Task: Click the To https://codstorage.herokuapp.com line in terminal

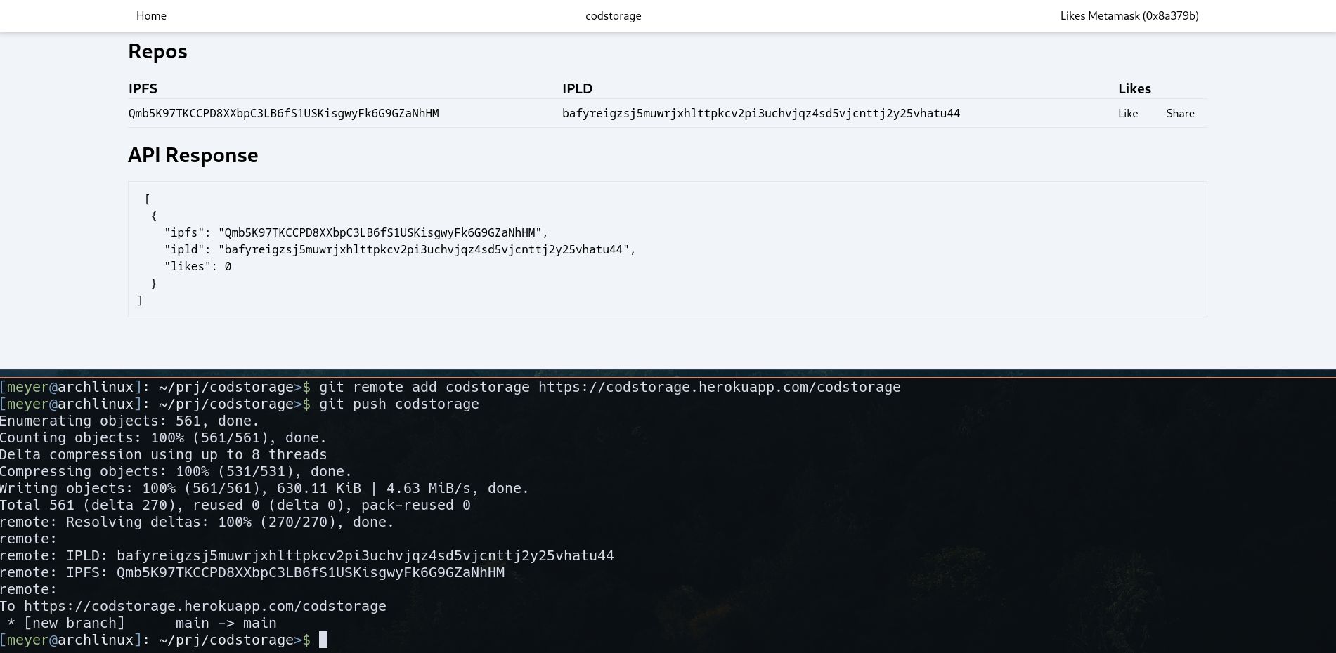Action: [193, 607]
